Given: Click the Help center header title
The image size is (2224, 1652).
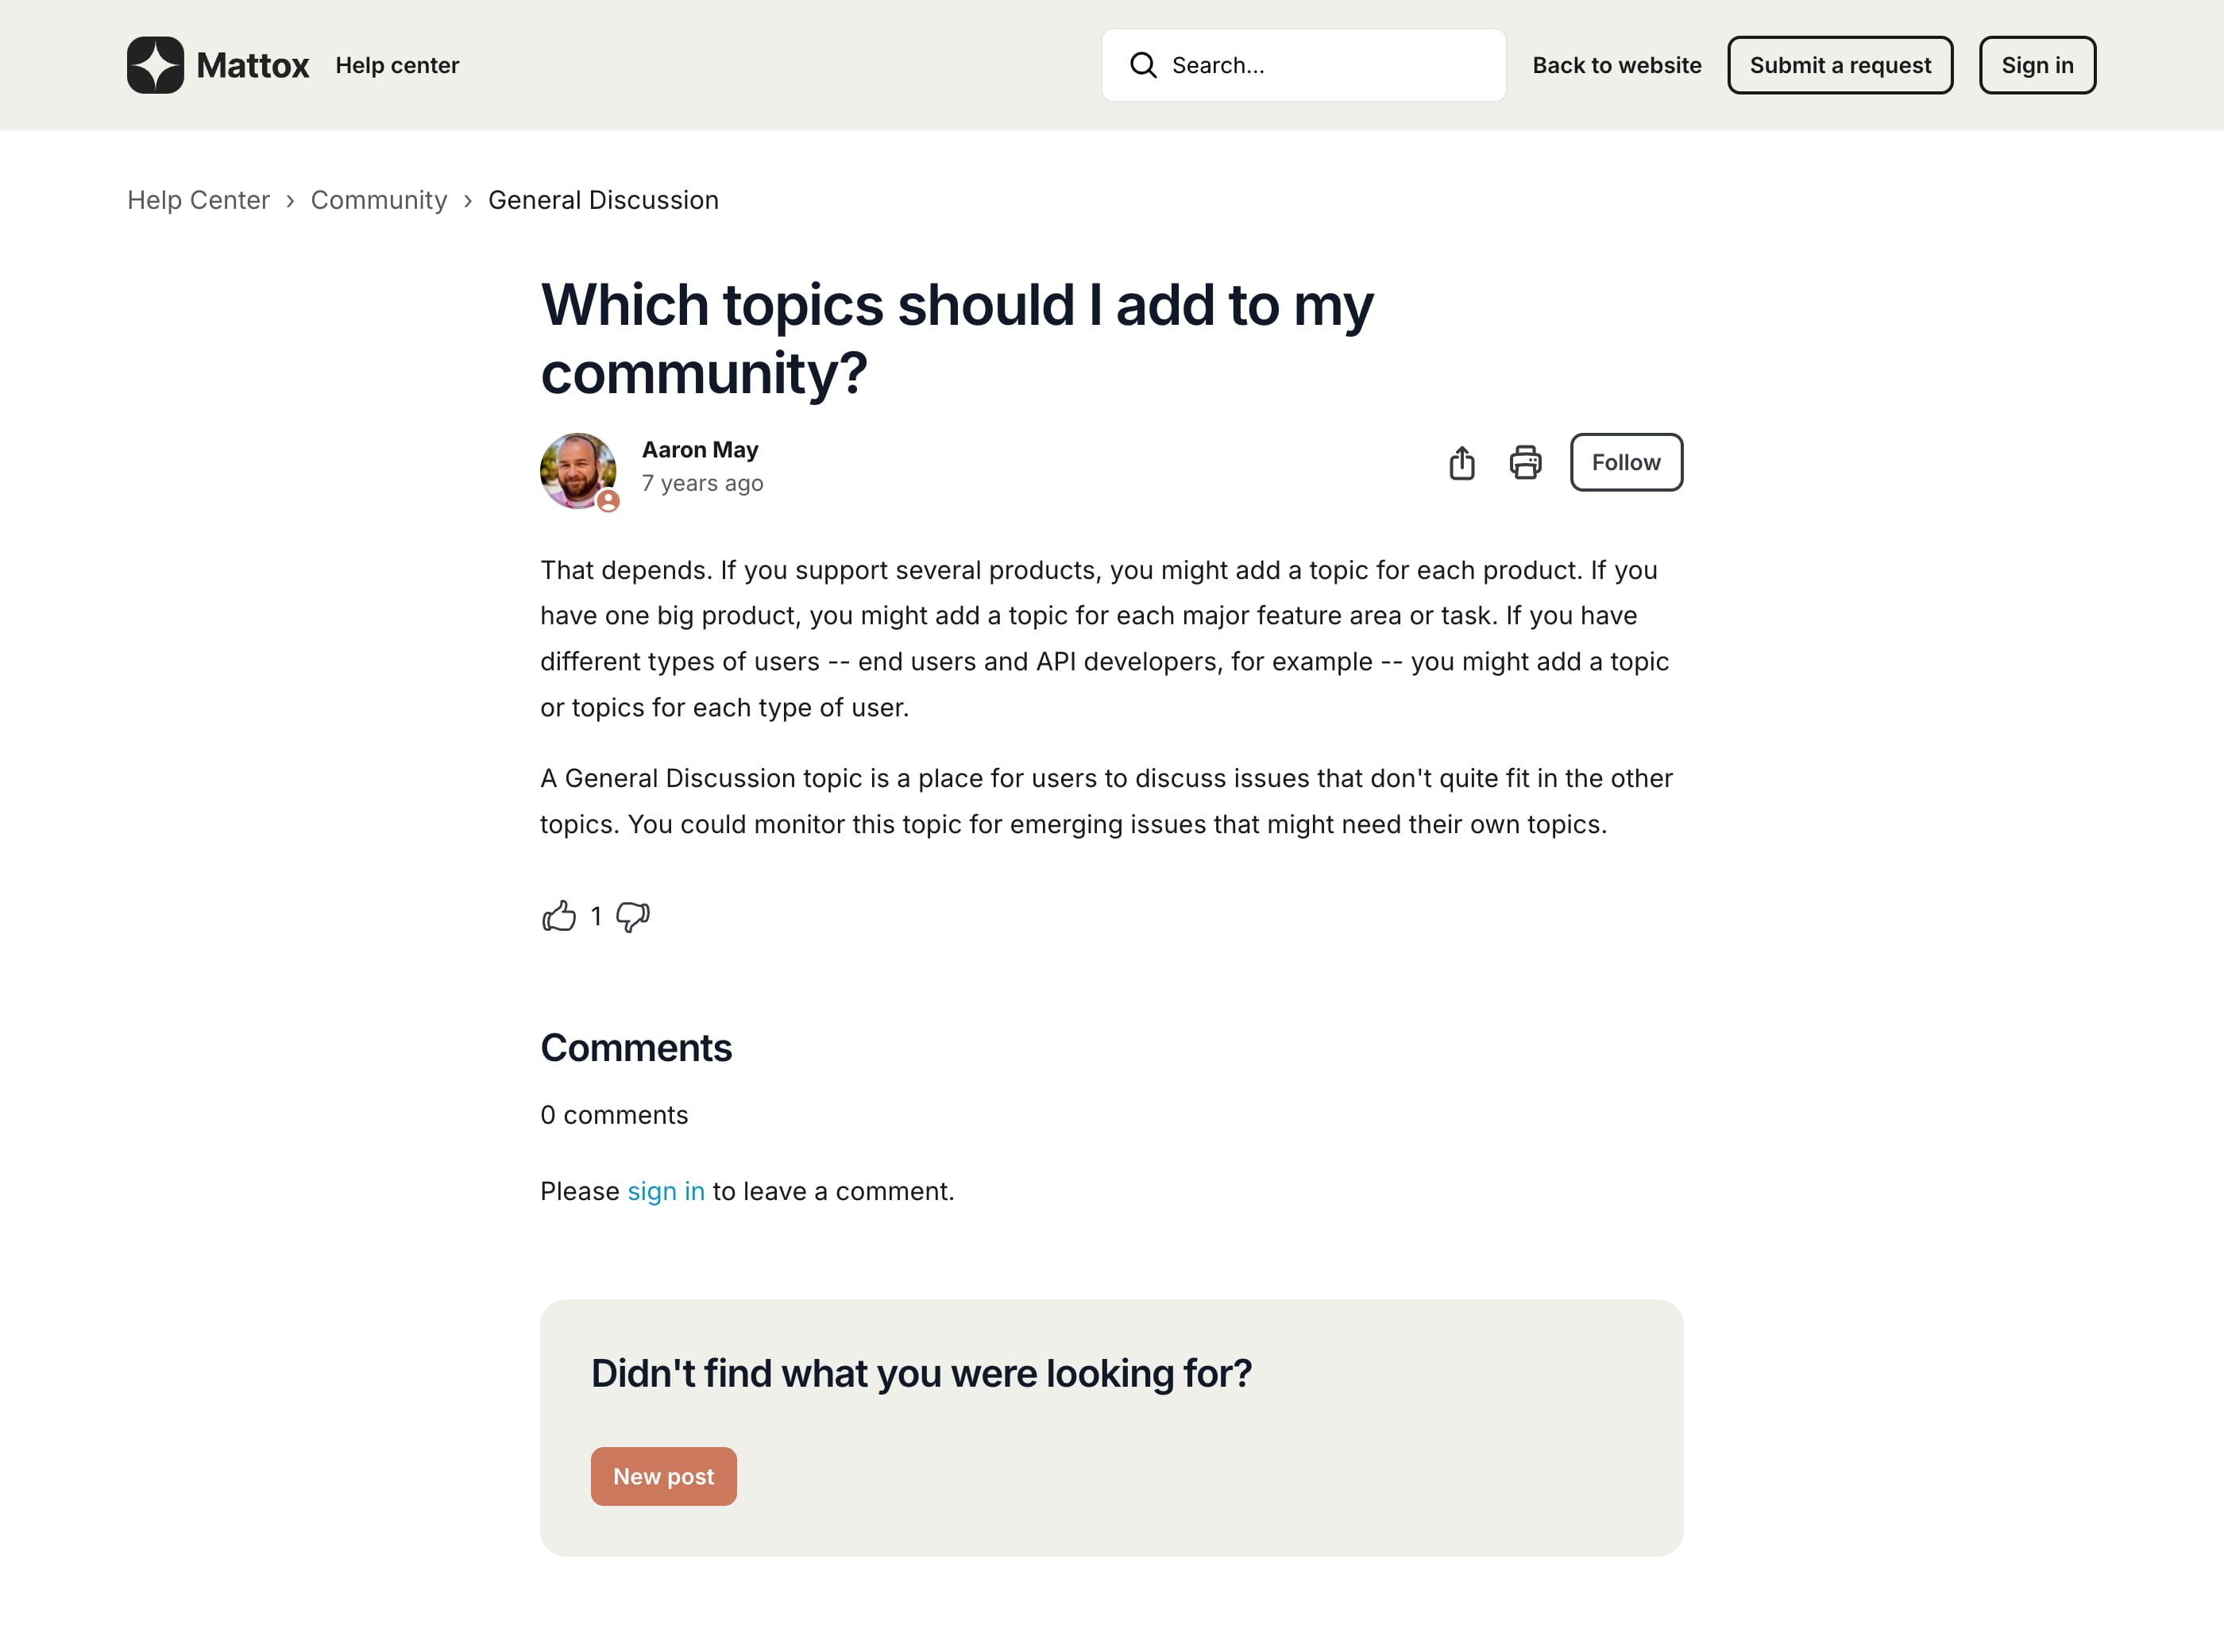Looking at the screenshot, I should point(397,65).
